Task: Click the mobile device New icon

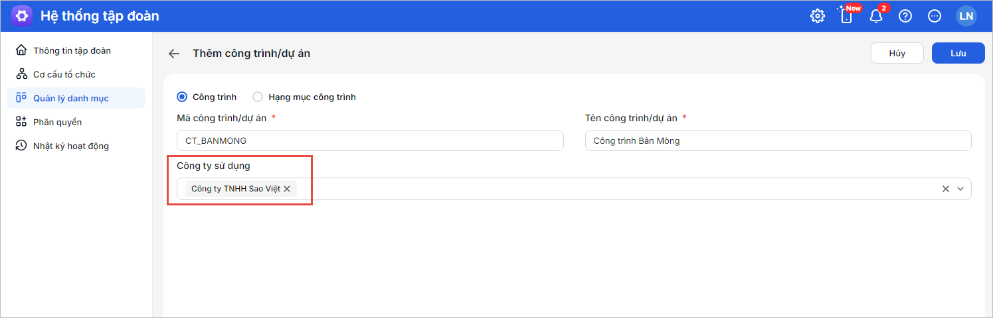Action: [846, 16]
